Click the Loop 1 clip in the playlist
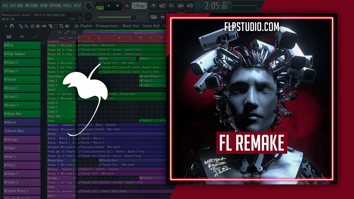The image size is (354, 199). 149,121
